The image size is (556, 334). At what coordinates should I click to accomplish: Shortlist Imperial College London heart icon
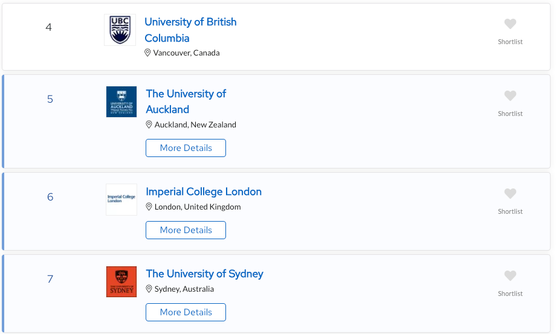tap(510, 194)
